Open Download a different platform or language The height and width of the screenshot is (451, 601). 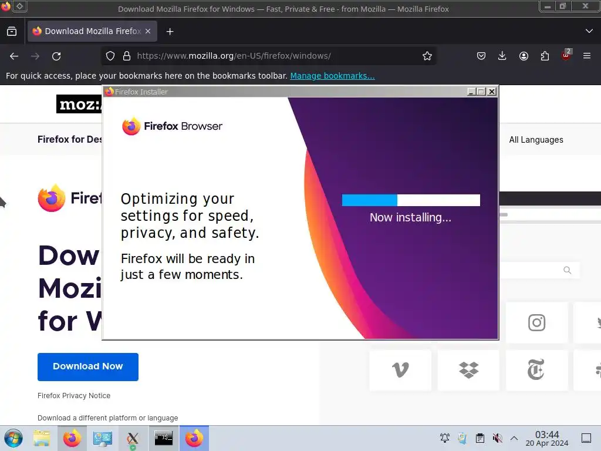coord(108,418)
